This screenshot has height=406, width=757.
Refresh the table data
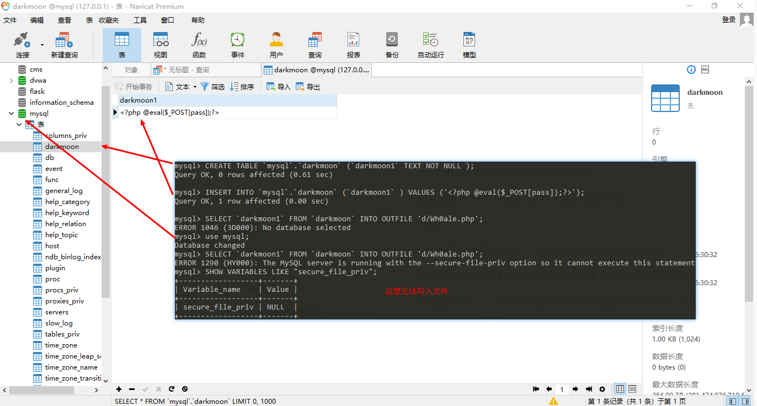pos(172,389)
